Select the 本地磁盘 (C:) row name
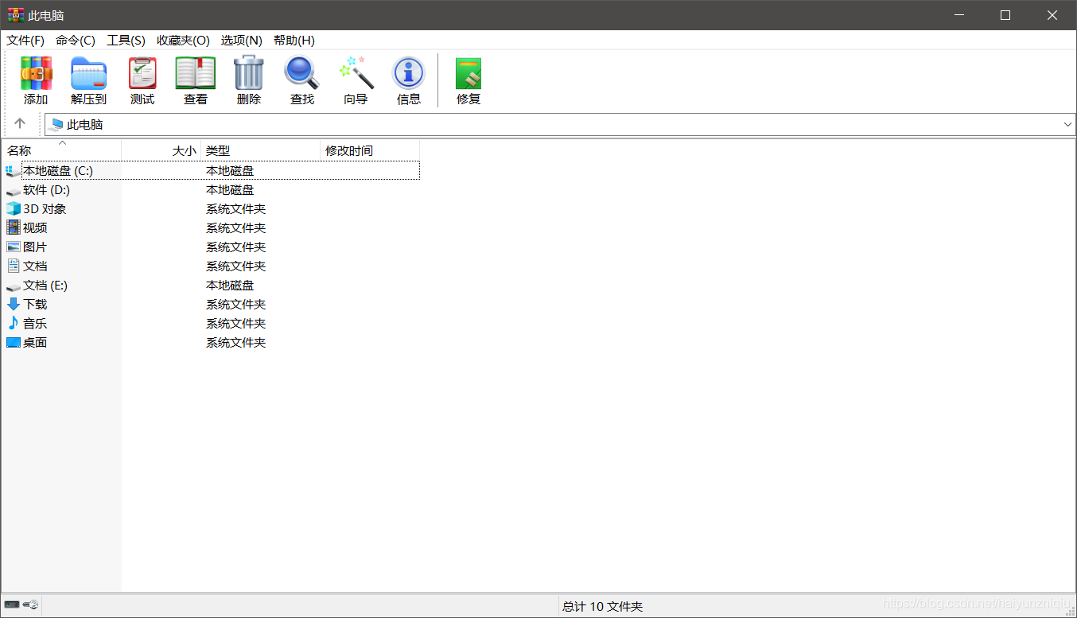 click(x=58, y=171)
